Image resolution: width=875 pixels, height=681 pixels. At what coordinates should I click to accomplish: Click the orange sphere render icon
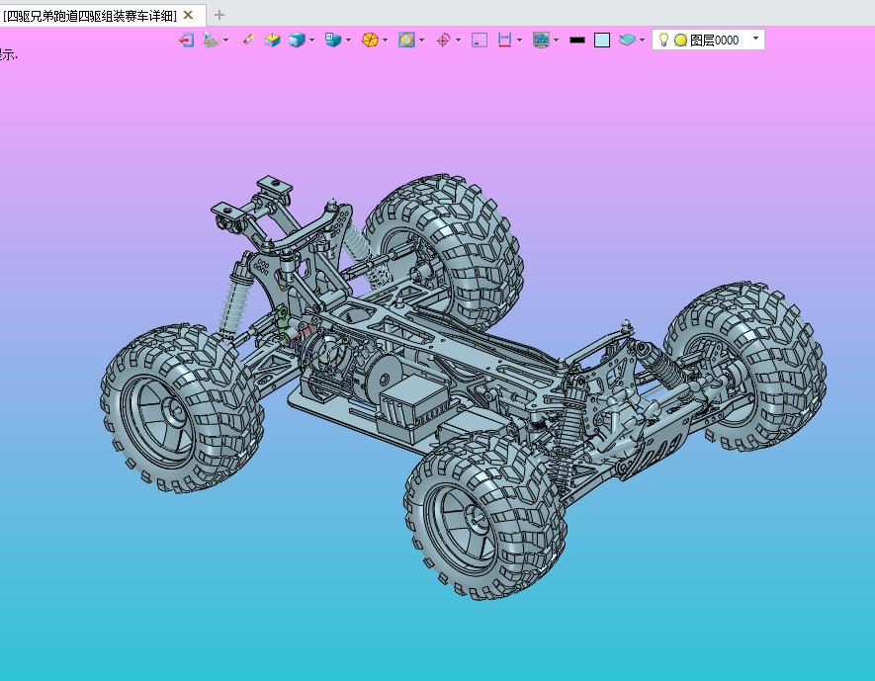[370, 41]
